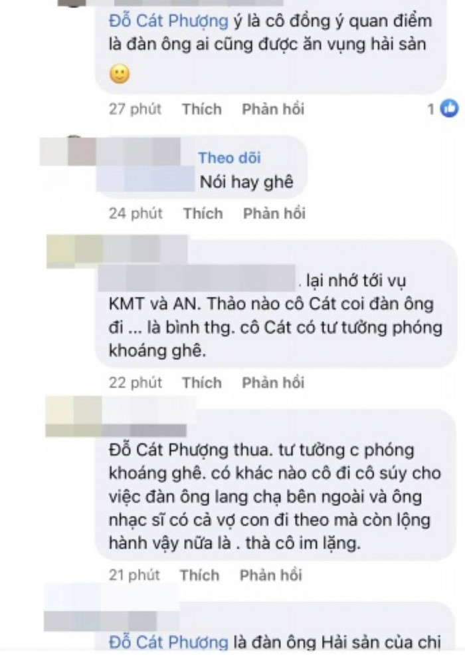Open the 21 phút timestamp link

point(134,575)
